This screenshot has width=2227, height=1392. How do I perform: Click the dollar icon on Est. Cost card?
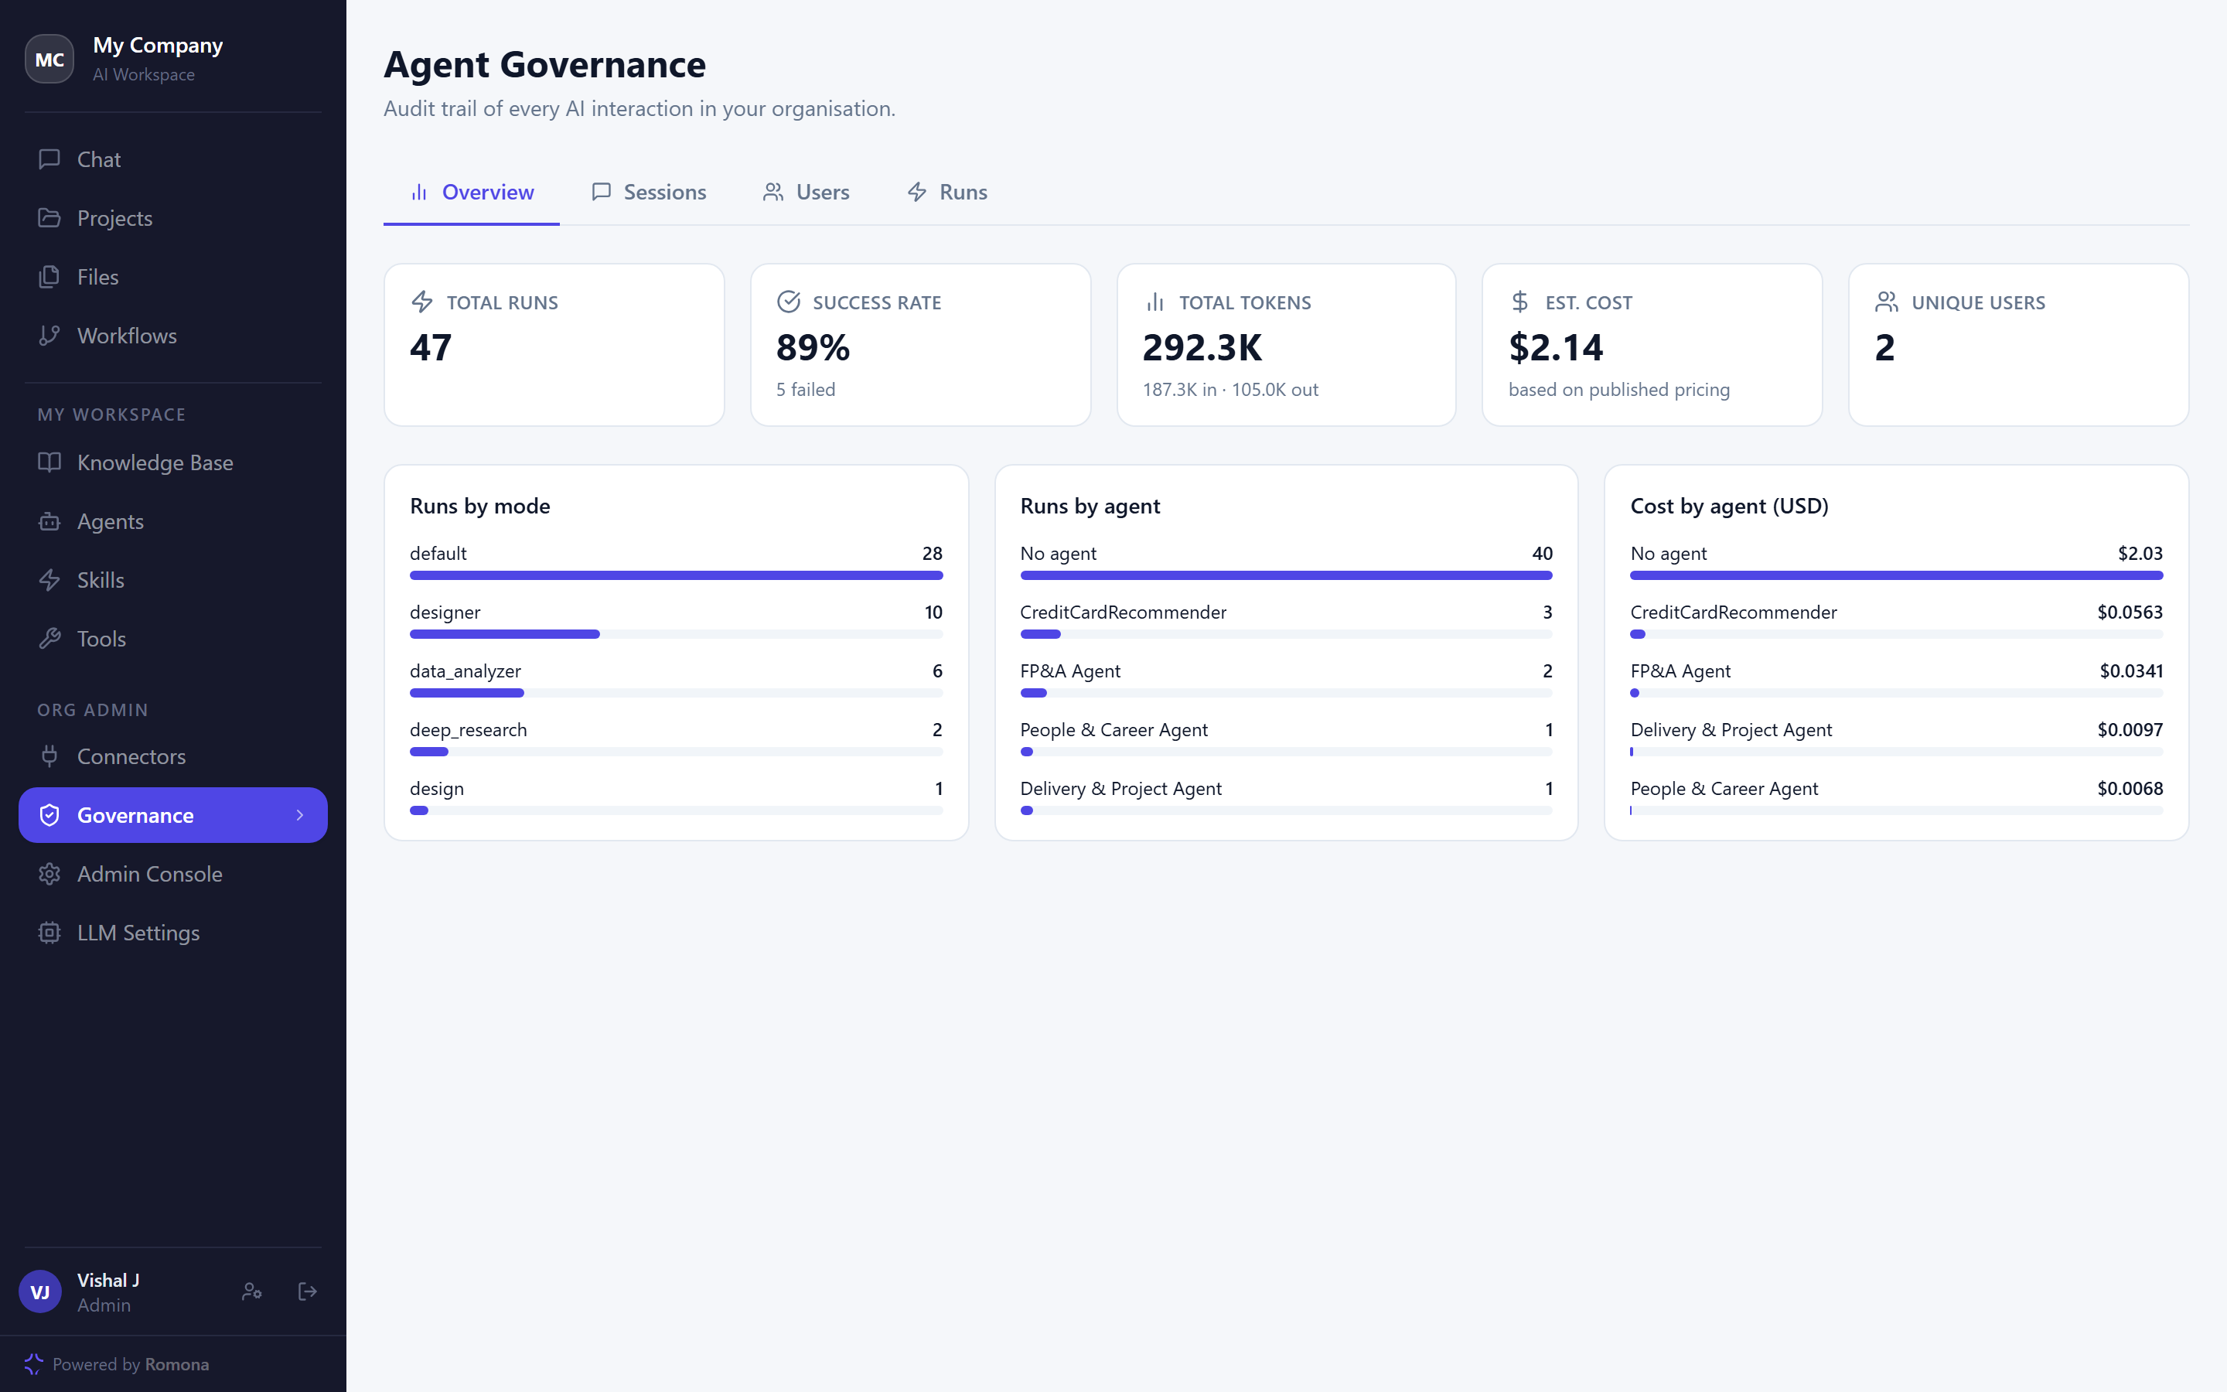tap(1520, 302)
